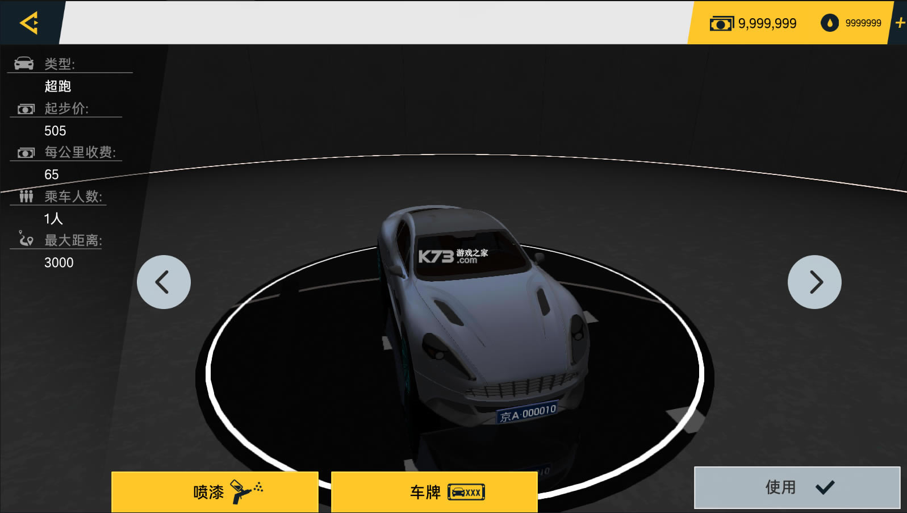Click the oil drop currency icon
The width and height of the screenshot is (907, 513).
[829, 23]
